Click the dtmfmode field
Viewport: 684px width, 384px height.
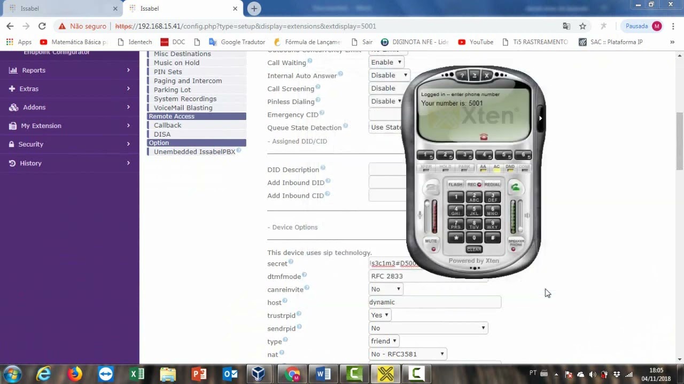point(428,276)
